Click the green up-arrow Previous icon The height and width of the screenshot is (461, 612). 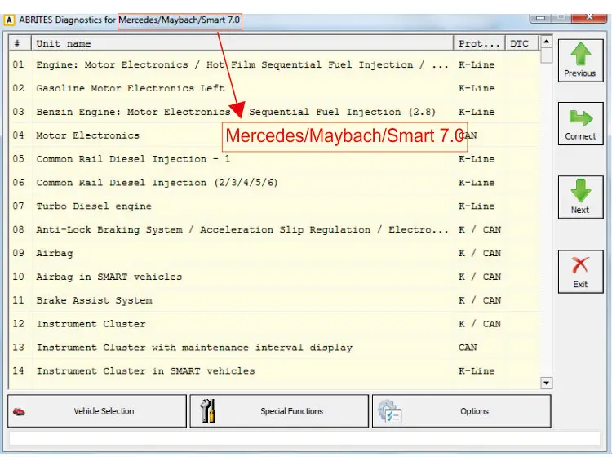[x=581, y=54]
